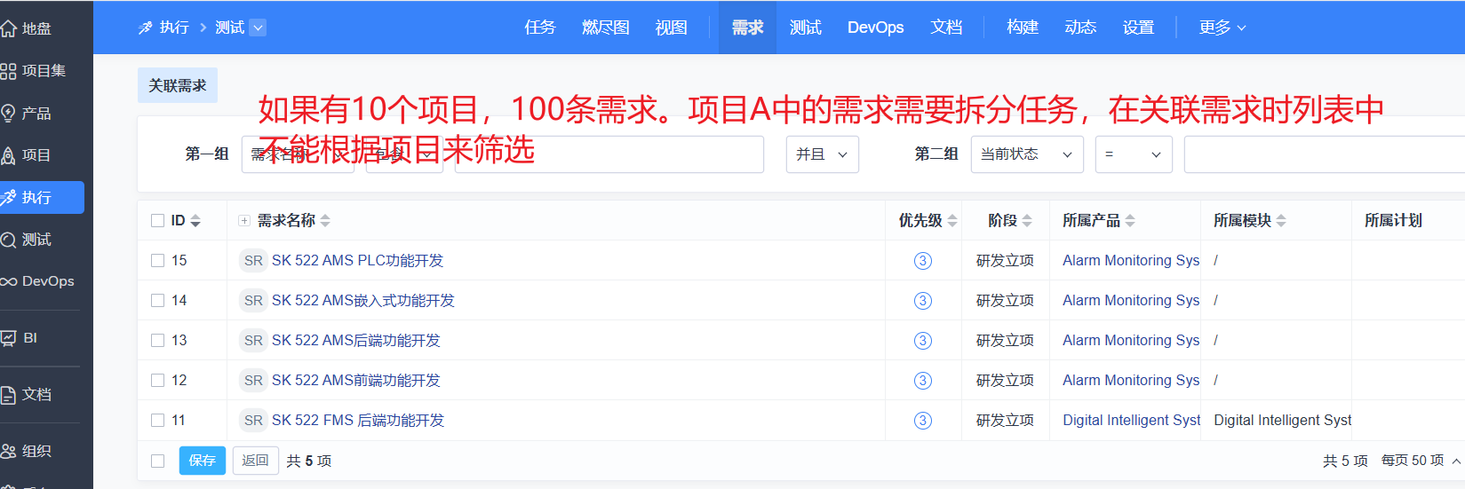The width and height of the screenshot is (1465, 489).
Task: Expand all rows via 需求名称 plus icon
Action: [x=244, y=221]
